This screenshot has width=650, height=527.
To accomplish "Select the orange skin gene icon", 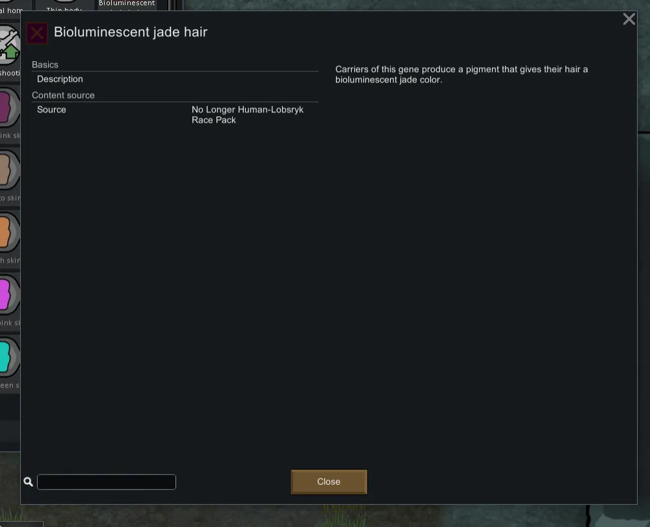I will point(10,233).
